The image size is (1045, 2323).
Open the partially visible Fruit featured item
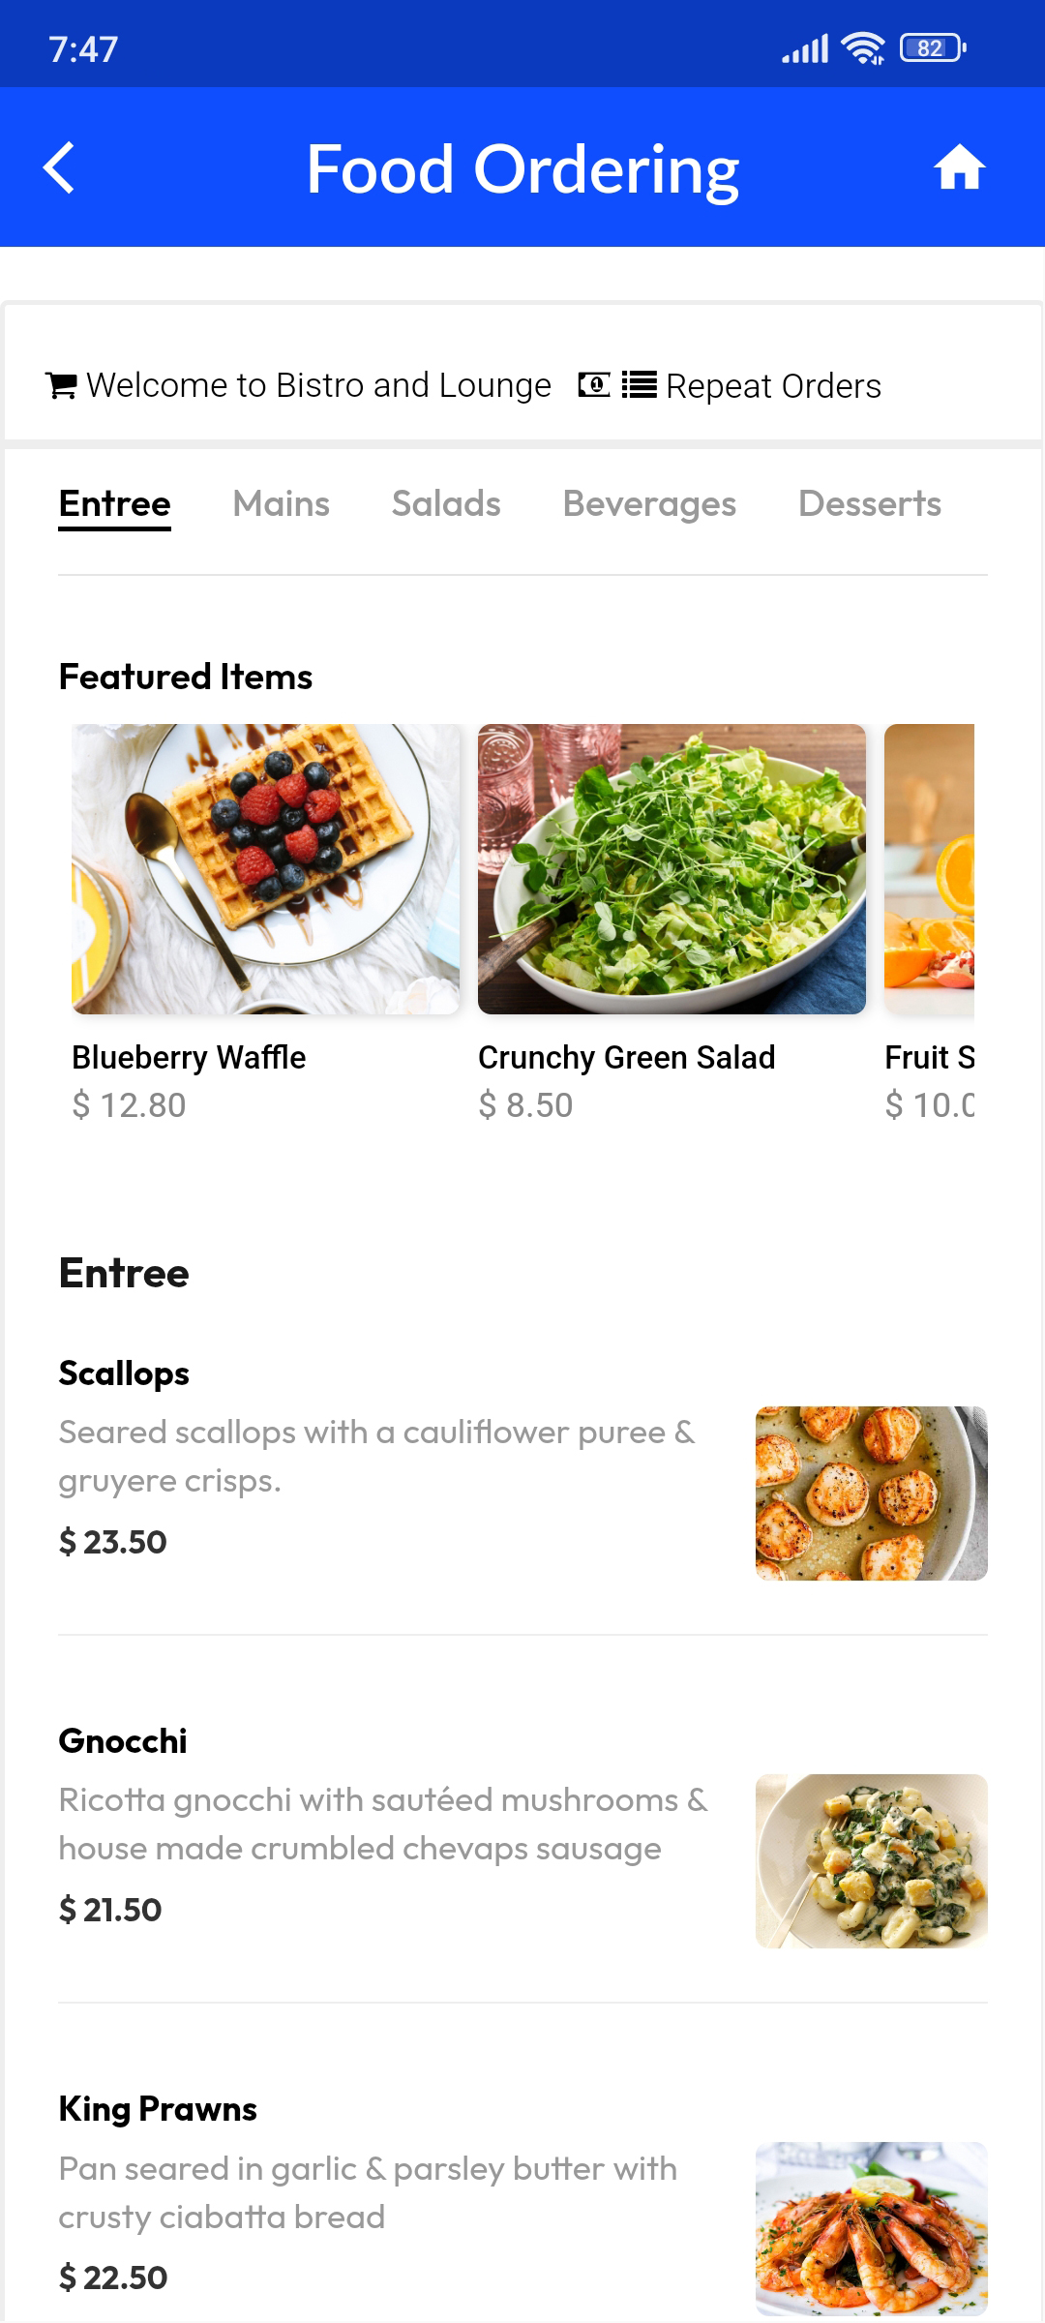(x=929, y=869)
